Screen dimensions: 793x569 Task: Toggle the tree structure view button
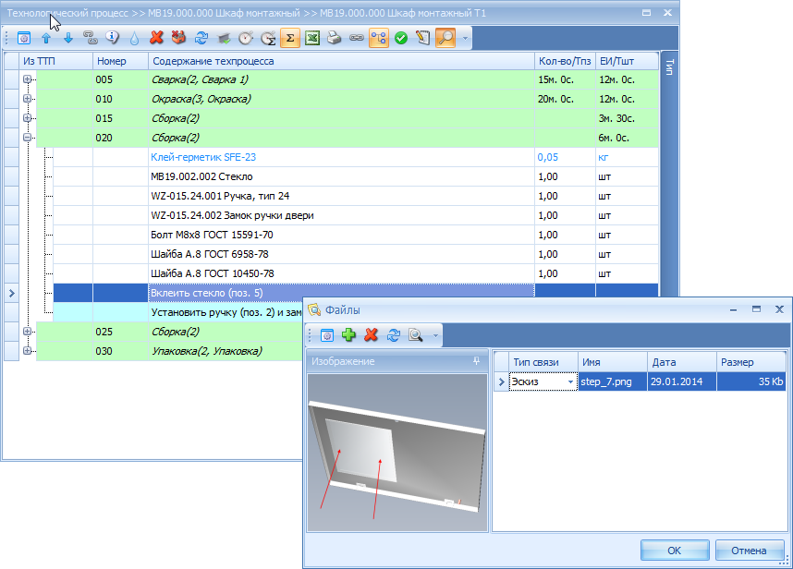pos(379,38)
